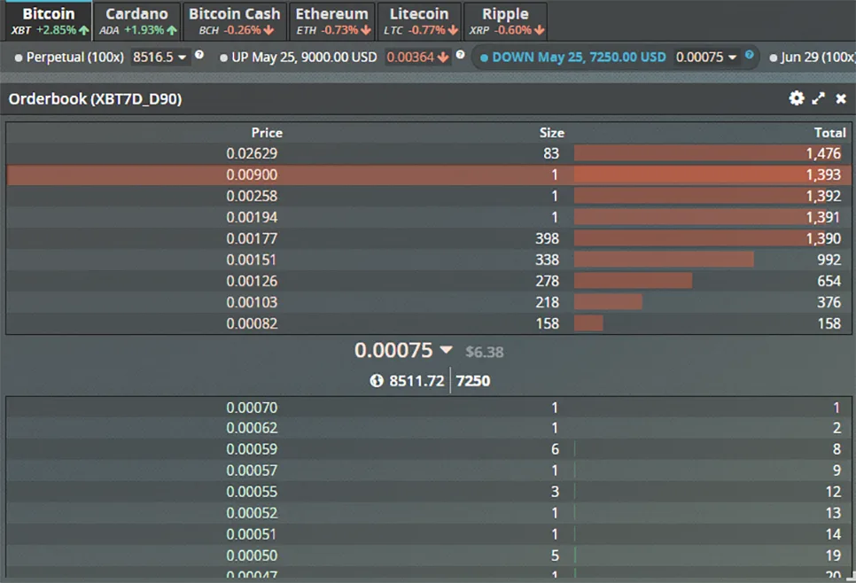Select the UP May 25, 9000.00 USD contract
The height and width of the screenshot is (583, 856).
pyautogui.click(x=298, y=58)
